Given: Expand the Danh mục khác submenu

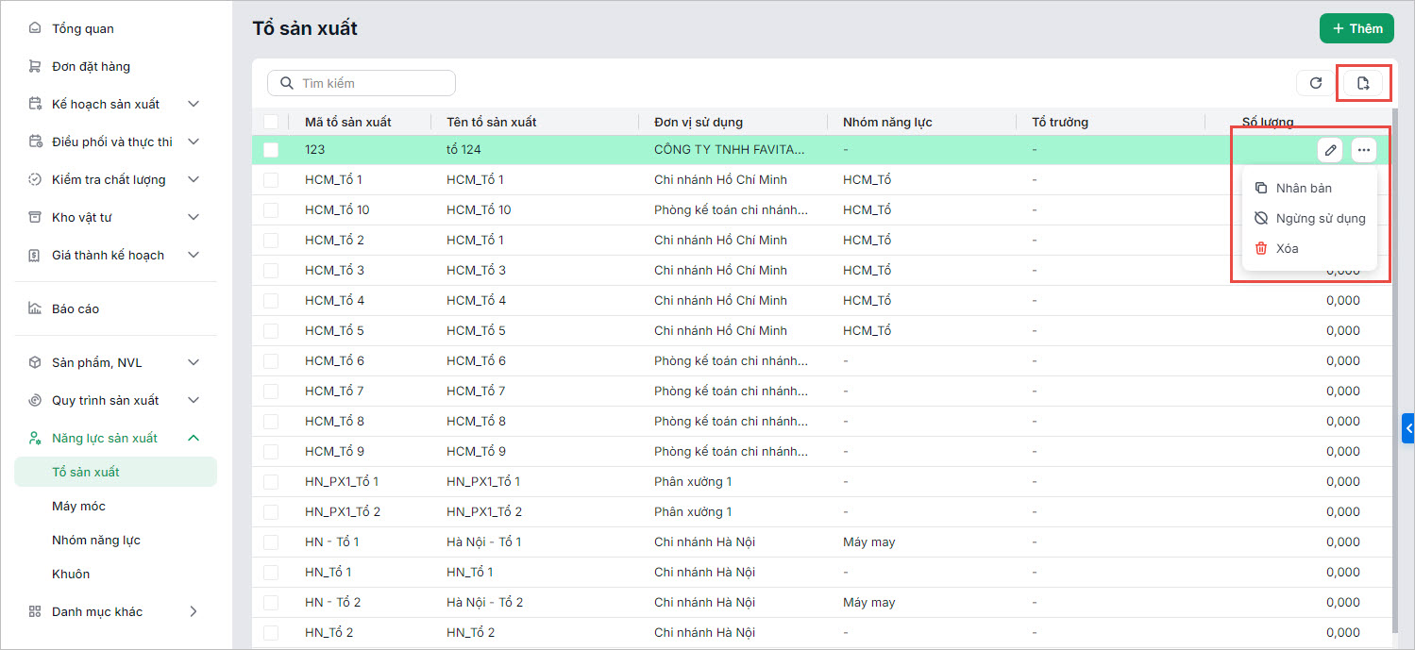Looking at the screenshot, I should [194, 611].
